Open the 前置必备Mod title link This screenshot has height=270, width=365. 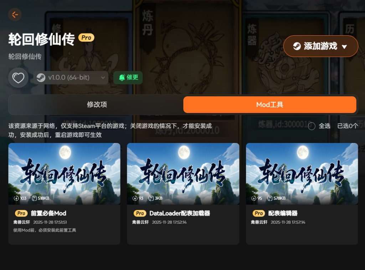pos(48,213)
